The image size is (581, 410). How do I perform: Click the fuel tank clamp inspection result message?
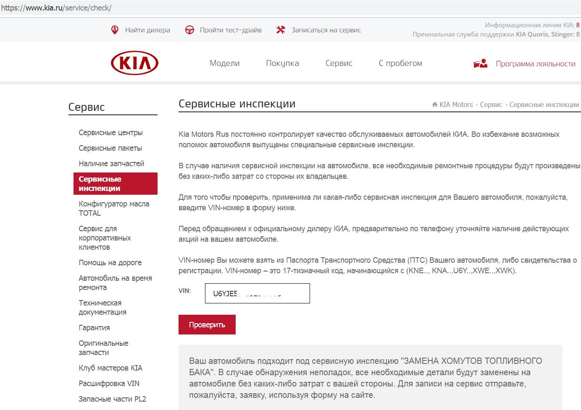[x=370, y=378]
